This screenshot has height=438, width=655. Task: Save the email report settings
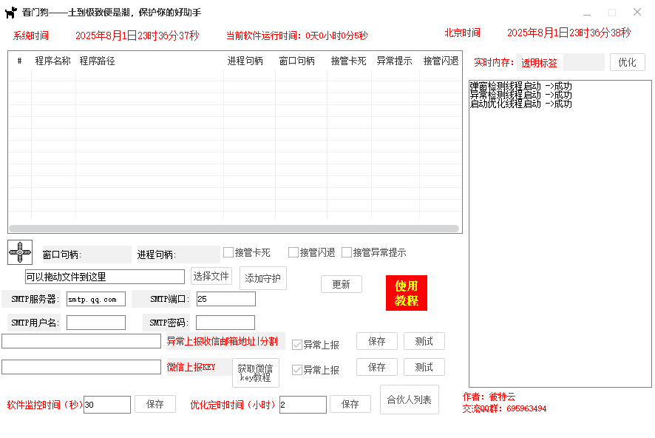point(377,341)
